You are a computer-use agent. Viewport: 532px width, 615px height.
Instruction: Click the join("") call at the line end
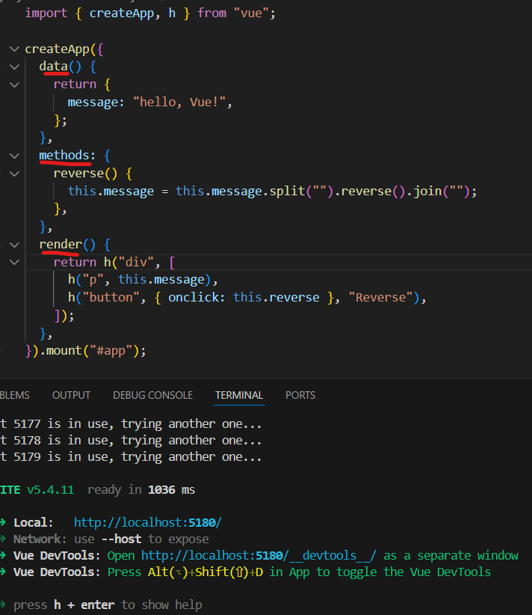coord(441,191)
